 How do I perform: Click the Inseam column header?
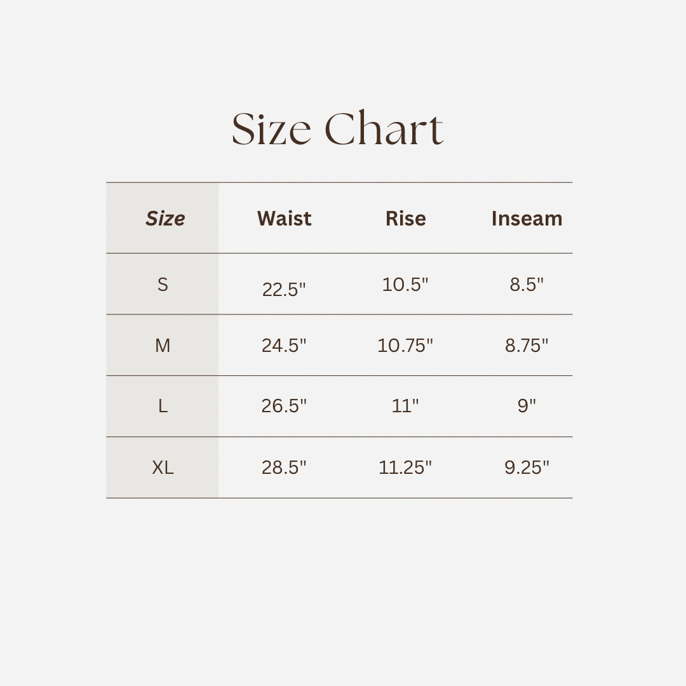(527, 219)
